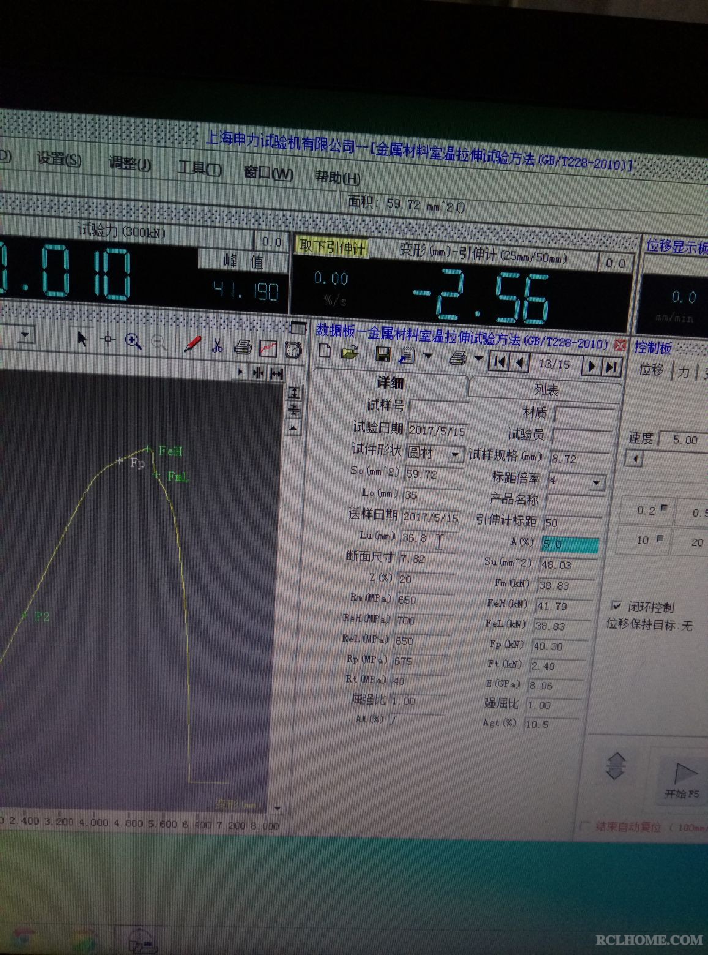The height and width of the screenshot is (955, 708).
Task: Click the crosshead up-down arrows icon
Action: (616, 766)
